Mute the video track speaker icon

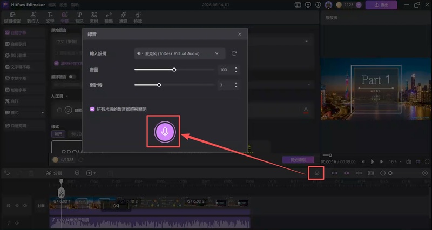click(x=25, y=206)
